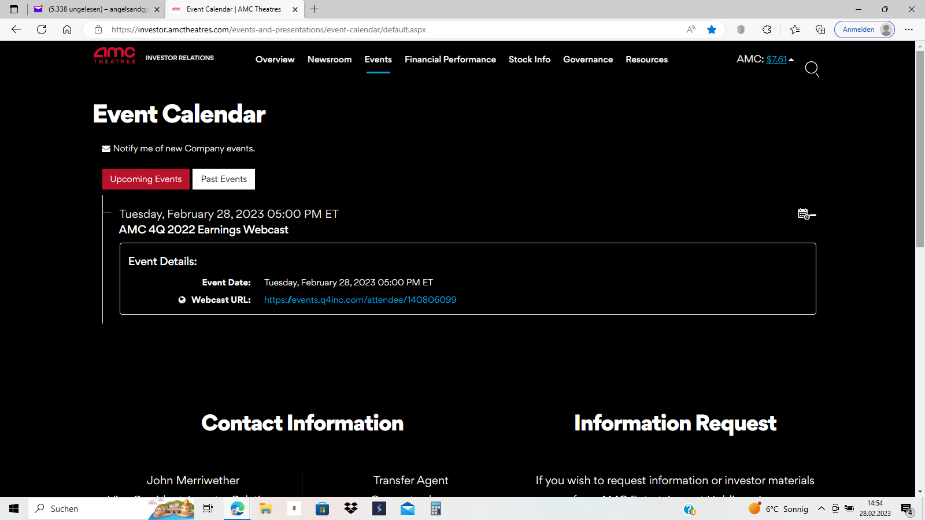Image resolution: width=925 pixels, height=520 pixels.
Task: Click the add-to-calendar icon for the earnings webcast
Action: pos(804,213)
